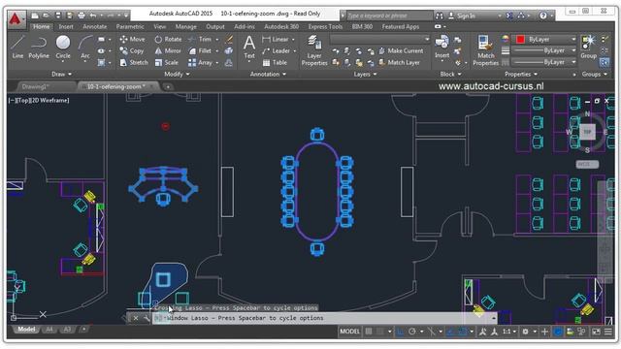Screen dimensions: 621x349
Task: Click the Mirror tool
Action: click(168, 51)
